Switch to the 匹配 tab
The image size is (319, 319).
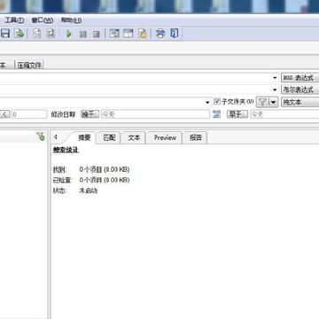coord(109,137)
